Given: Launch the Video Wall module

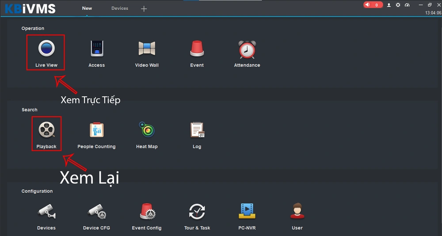Looking at the screenshot, I should (x=147, y=49).
